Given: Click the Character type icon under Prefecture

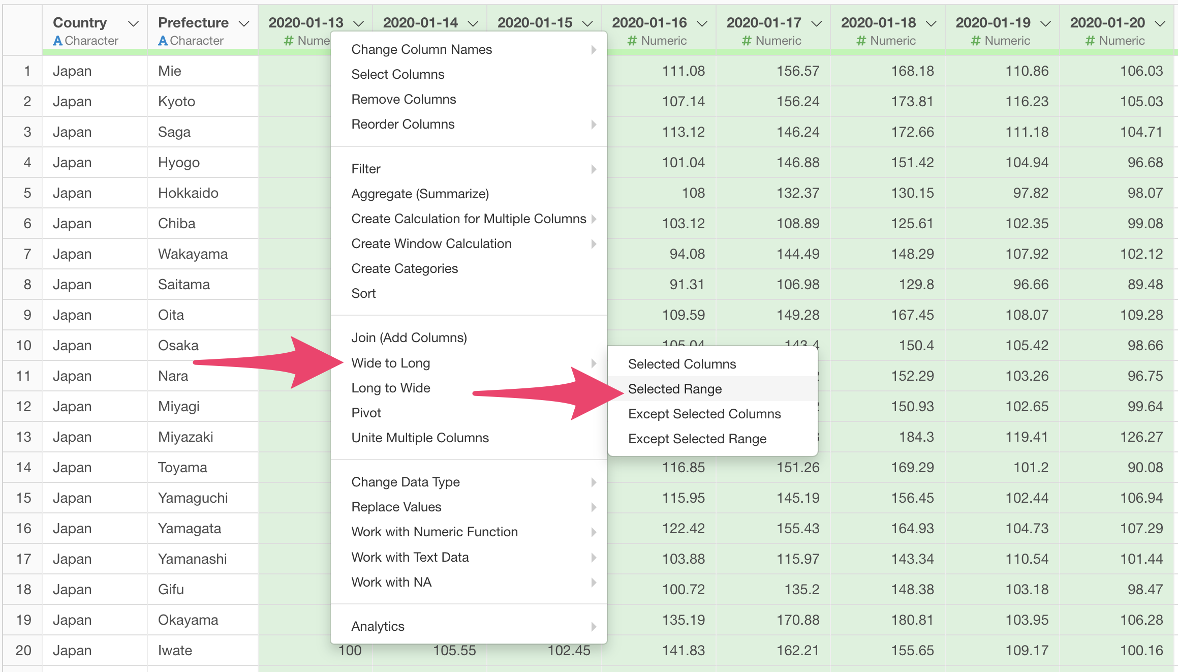Looking at the screenshot, I should tap(163, 41).
